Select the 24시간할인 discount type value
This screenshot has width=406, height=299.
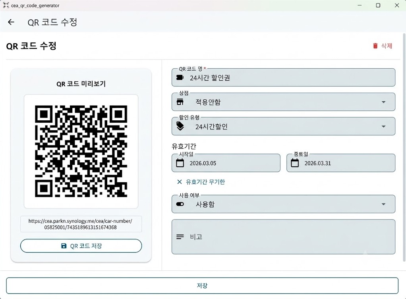coord(211,127)
